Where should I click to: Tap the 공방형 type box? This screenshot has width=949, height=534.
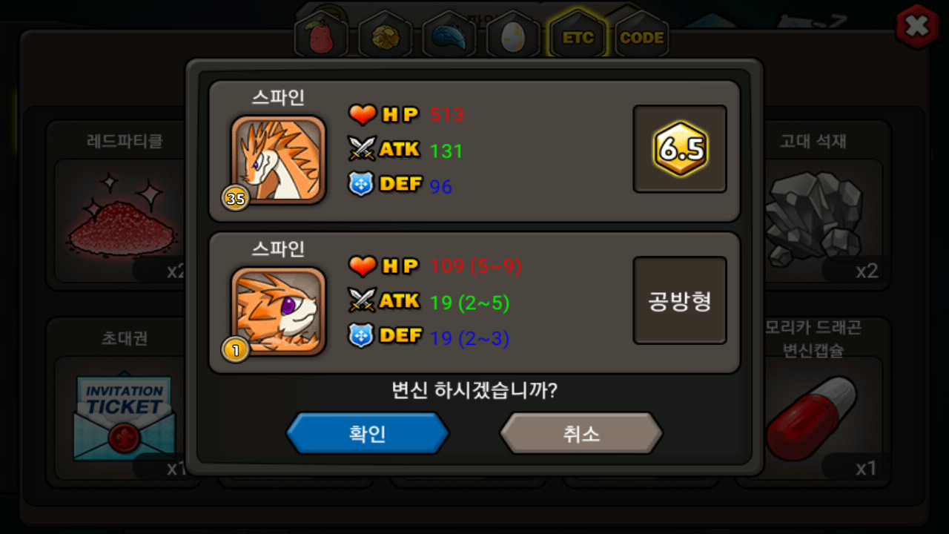tap(680, 300)
